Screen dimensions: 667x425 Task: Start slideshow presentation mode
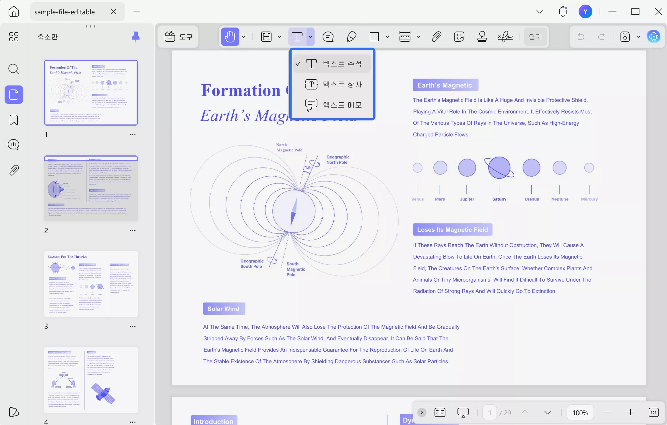pyautogui.click(x=463, y=412)
